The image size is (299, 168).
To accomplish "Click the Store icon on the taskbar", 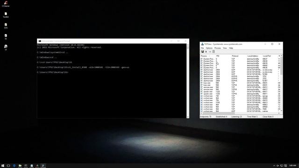I will pos(32,166).
